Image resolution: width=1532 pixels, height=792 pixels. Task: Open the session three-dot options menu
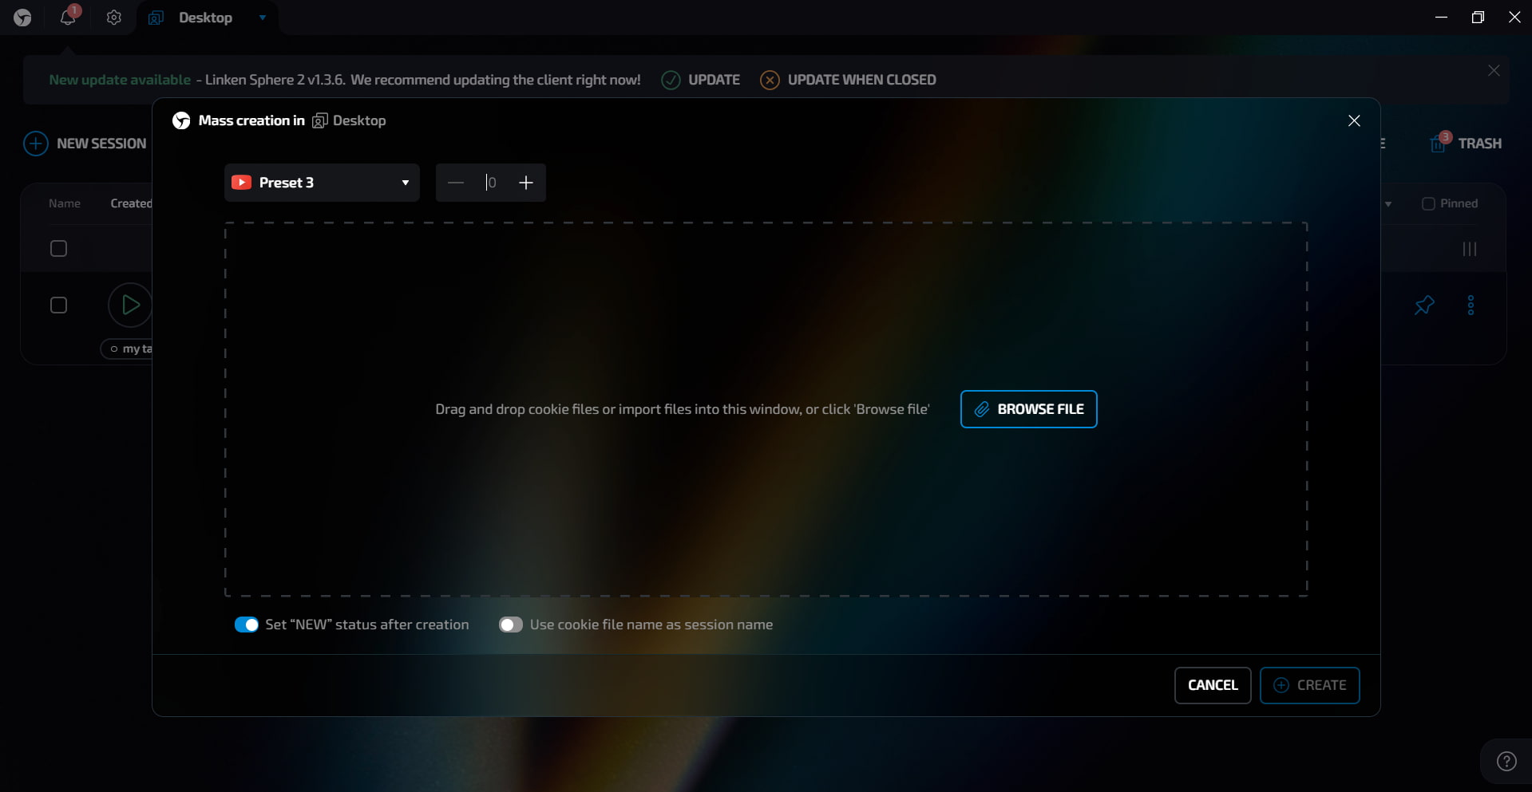tap(1471, 305)
